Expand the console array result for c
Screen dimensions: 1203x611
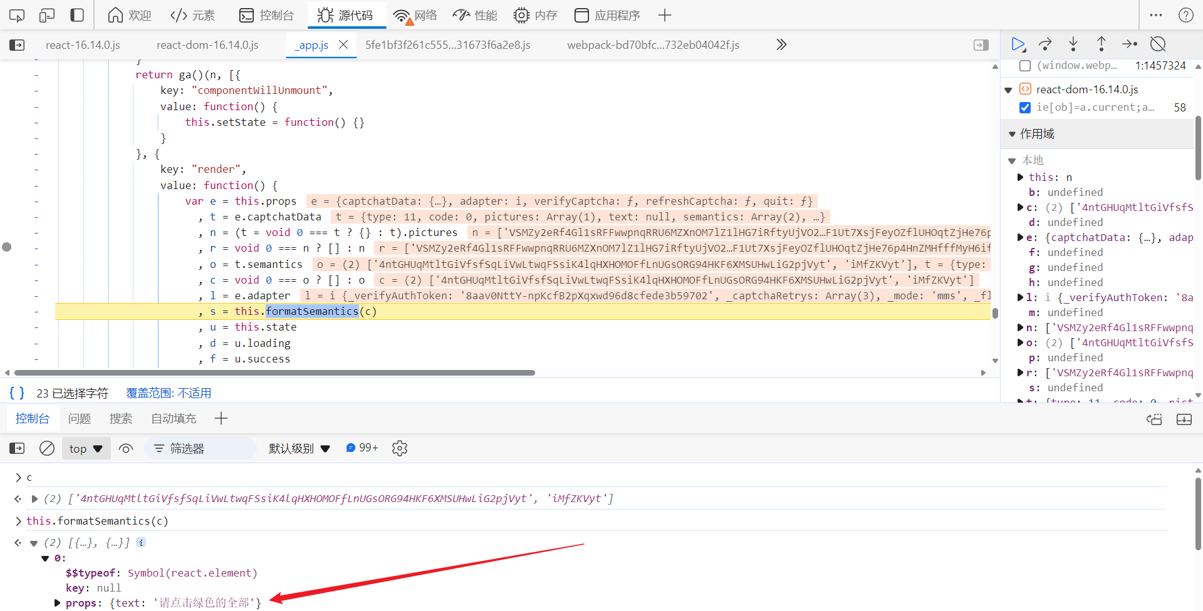pyautogui.click(x=34, y=499)
